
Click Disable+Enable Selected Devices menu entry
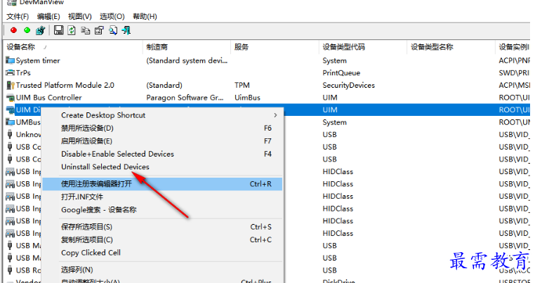pyautogui.click(x=117, y=154)
